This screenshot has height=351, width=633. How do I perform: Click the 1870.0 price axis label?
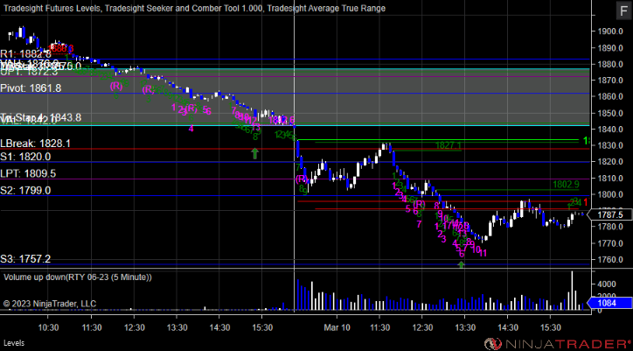pyautogui.click(x=609, y=81)
